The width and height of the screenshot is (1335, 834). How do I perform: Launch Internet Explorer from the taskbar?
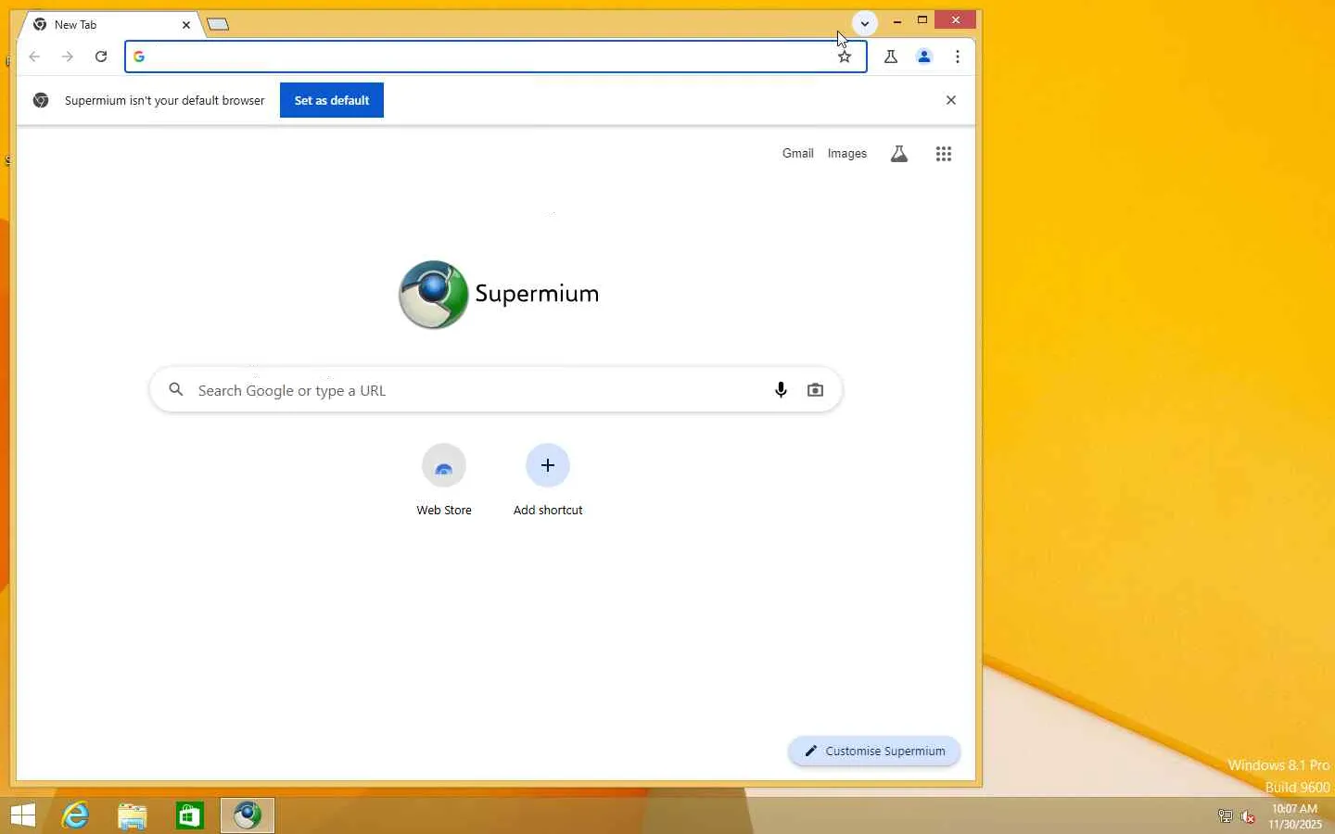(75, 815)
